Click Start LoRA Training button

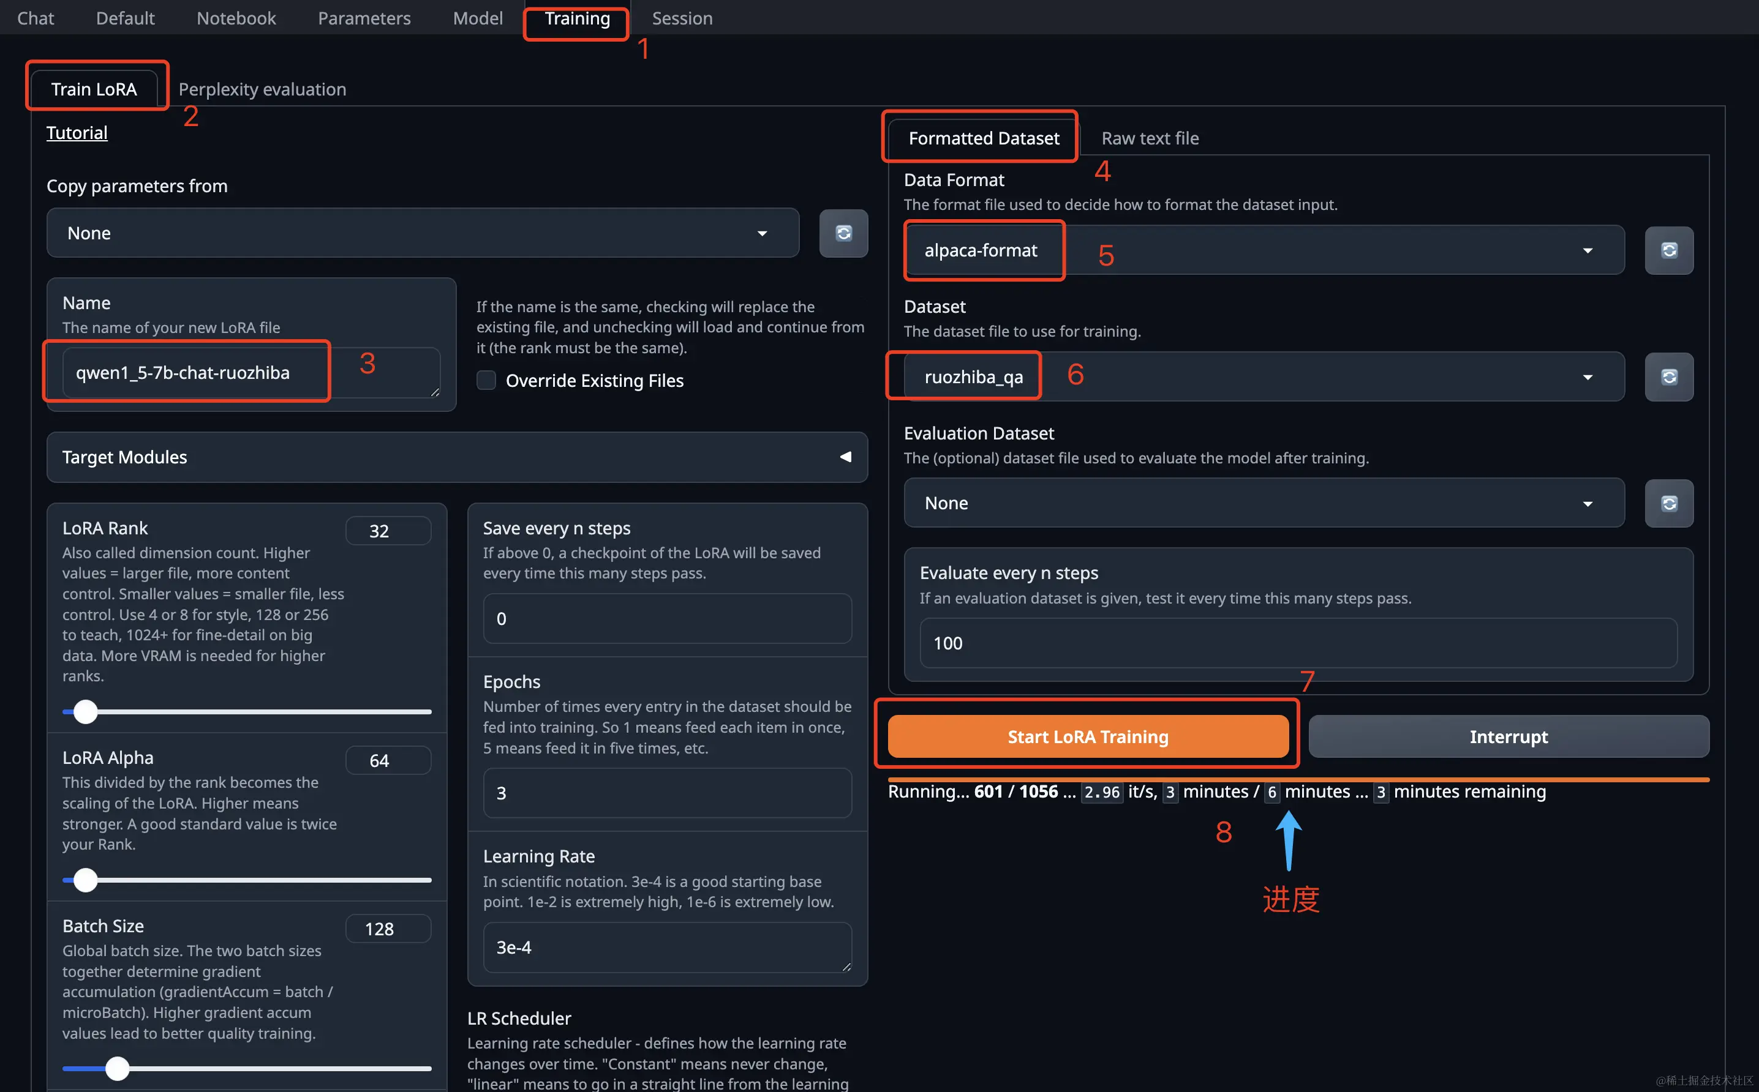[1087, 736]
